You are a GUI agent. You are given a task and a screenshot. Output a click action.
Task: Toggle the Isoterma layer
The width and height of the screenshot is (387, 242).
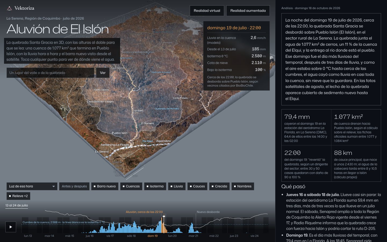(x=155, y=186)
